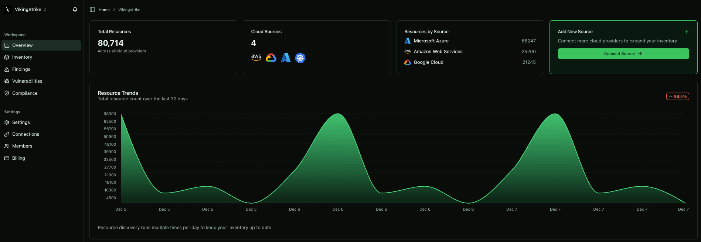Open the Inventory page
This screenshot has width=701, height=242.
22,57
